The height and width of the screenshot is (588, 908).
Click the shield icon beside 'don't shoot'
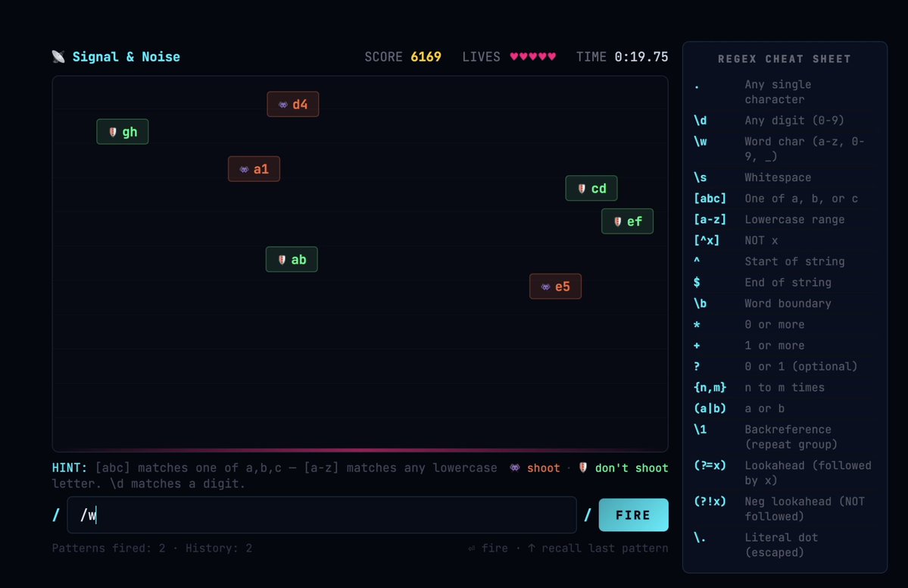pos(583,468)
